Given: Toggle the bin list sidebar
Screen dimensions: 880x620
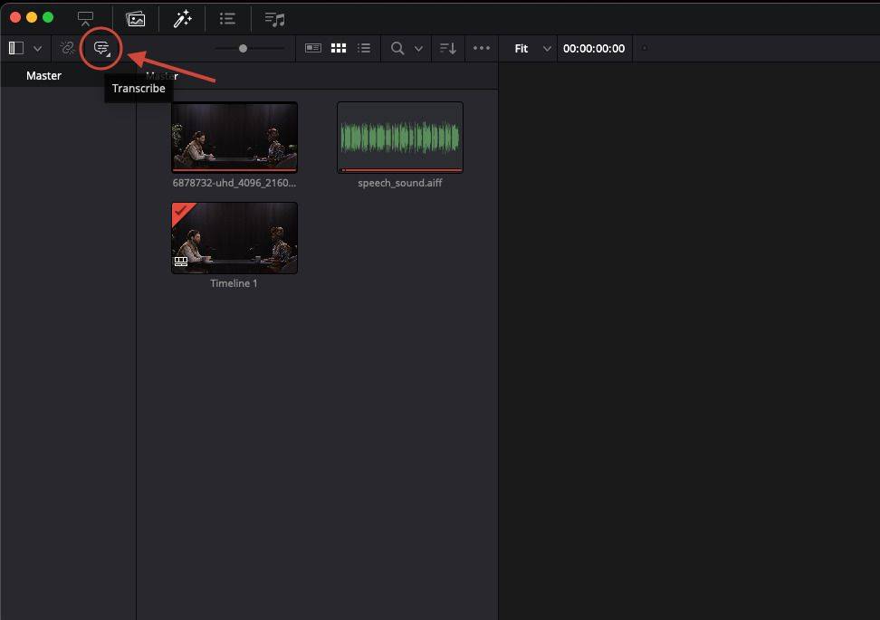Looking at the screenshot, I should pyautogui.click(x=14, y=48).
